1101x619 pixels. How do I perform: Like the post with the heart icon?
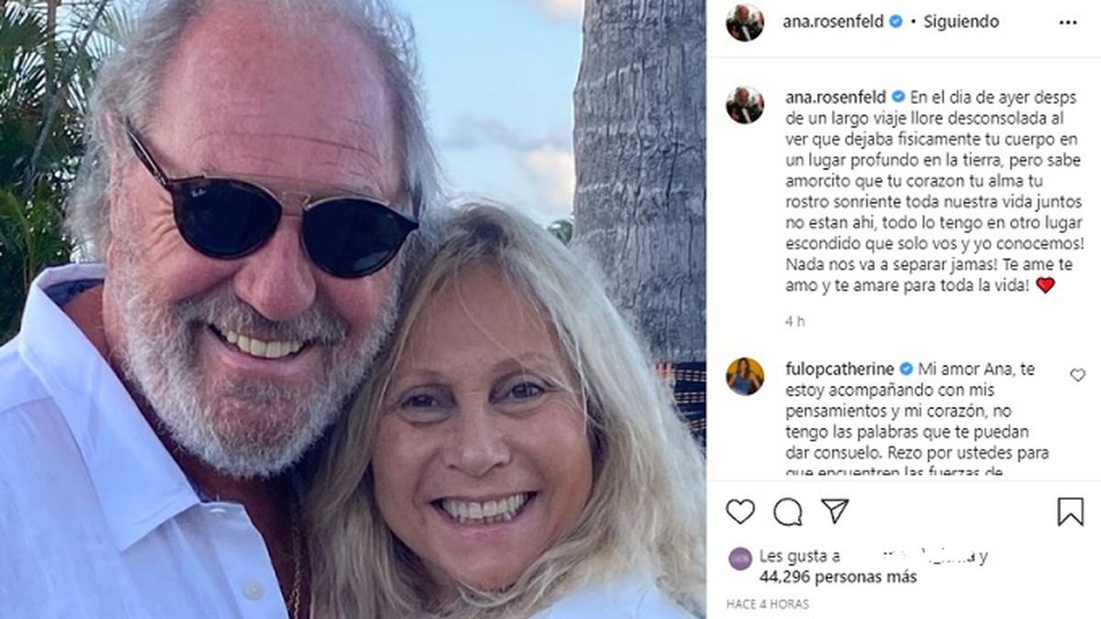[740, 511]
